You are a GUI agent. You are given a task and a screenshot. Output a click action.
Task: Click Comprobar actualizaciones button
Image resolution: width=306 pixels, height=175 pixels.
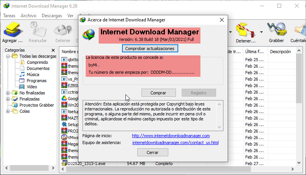point(150,49)
